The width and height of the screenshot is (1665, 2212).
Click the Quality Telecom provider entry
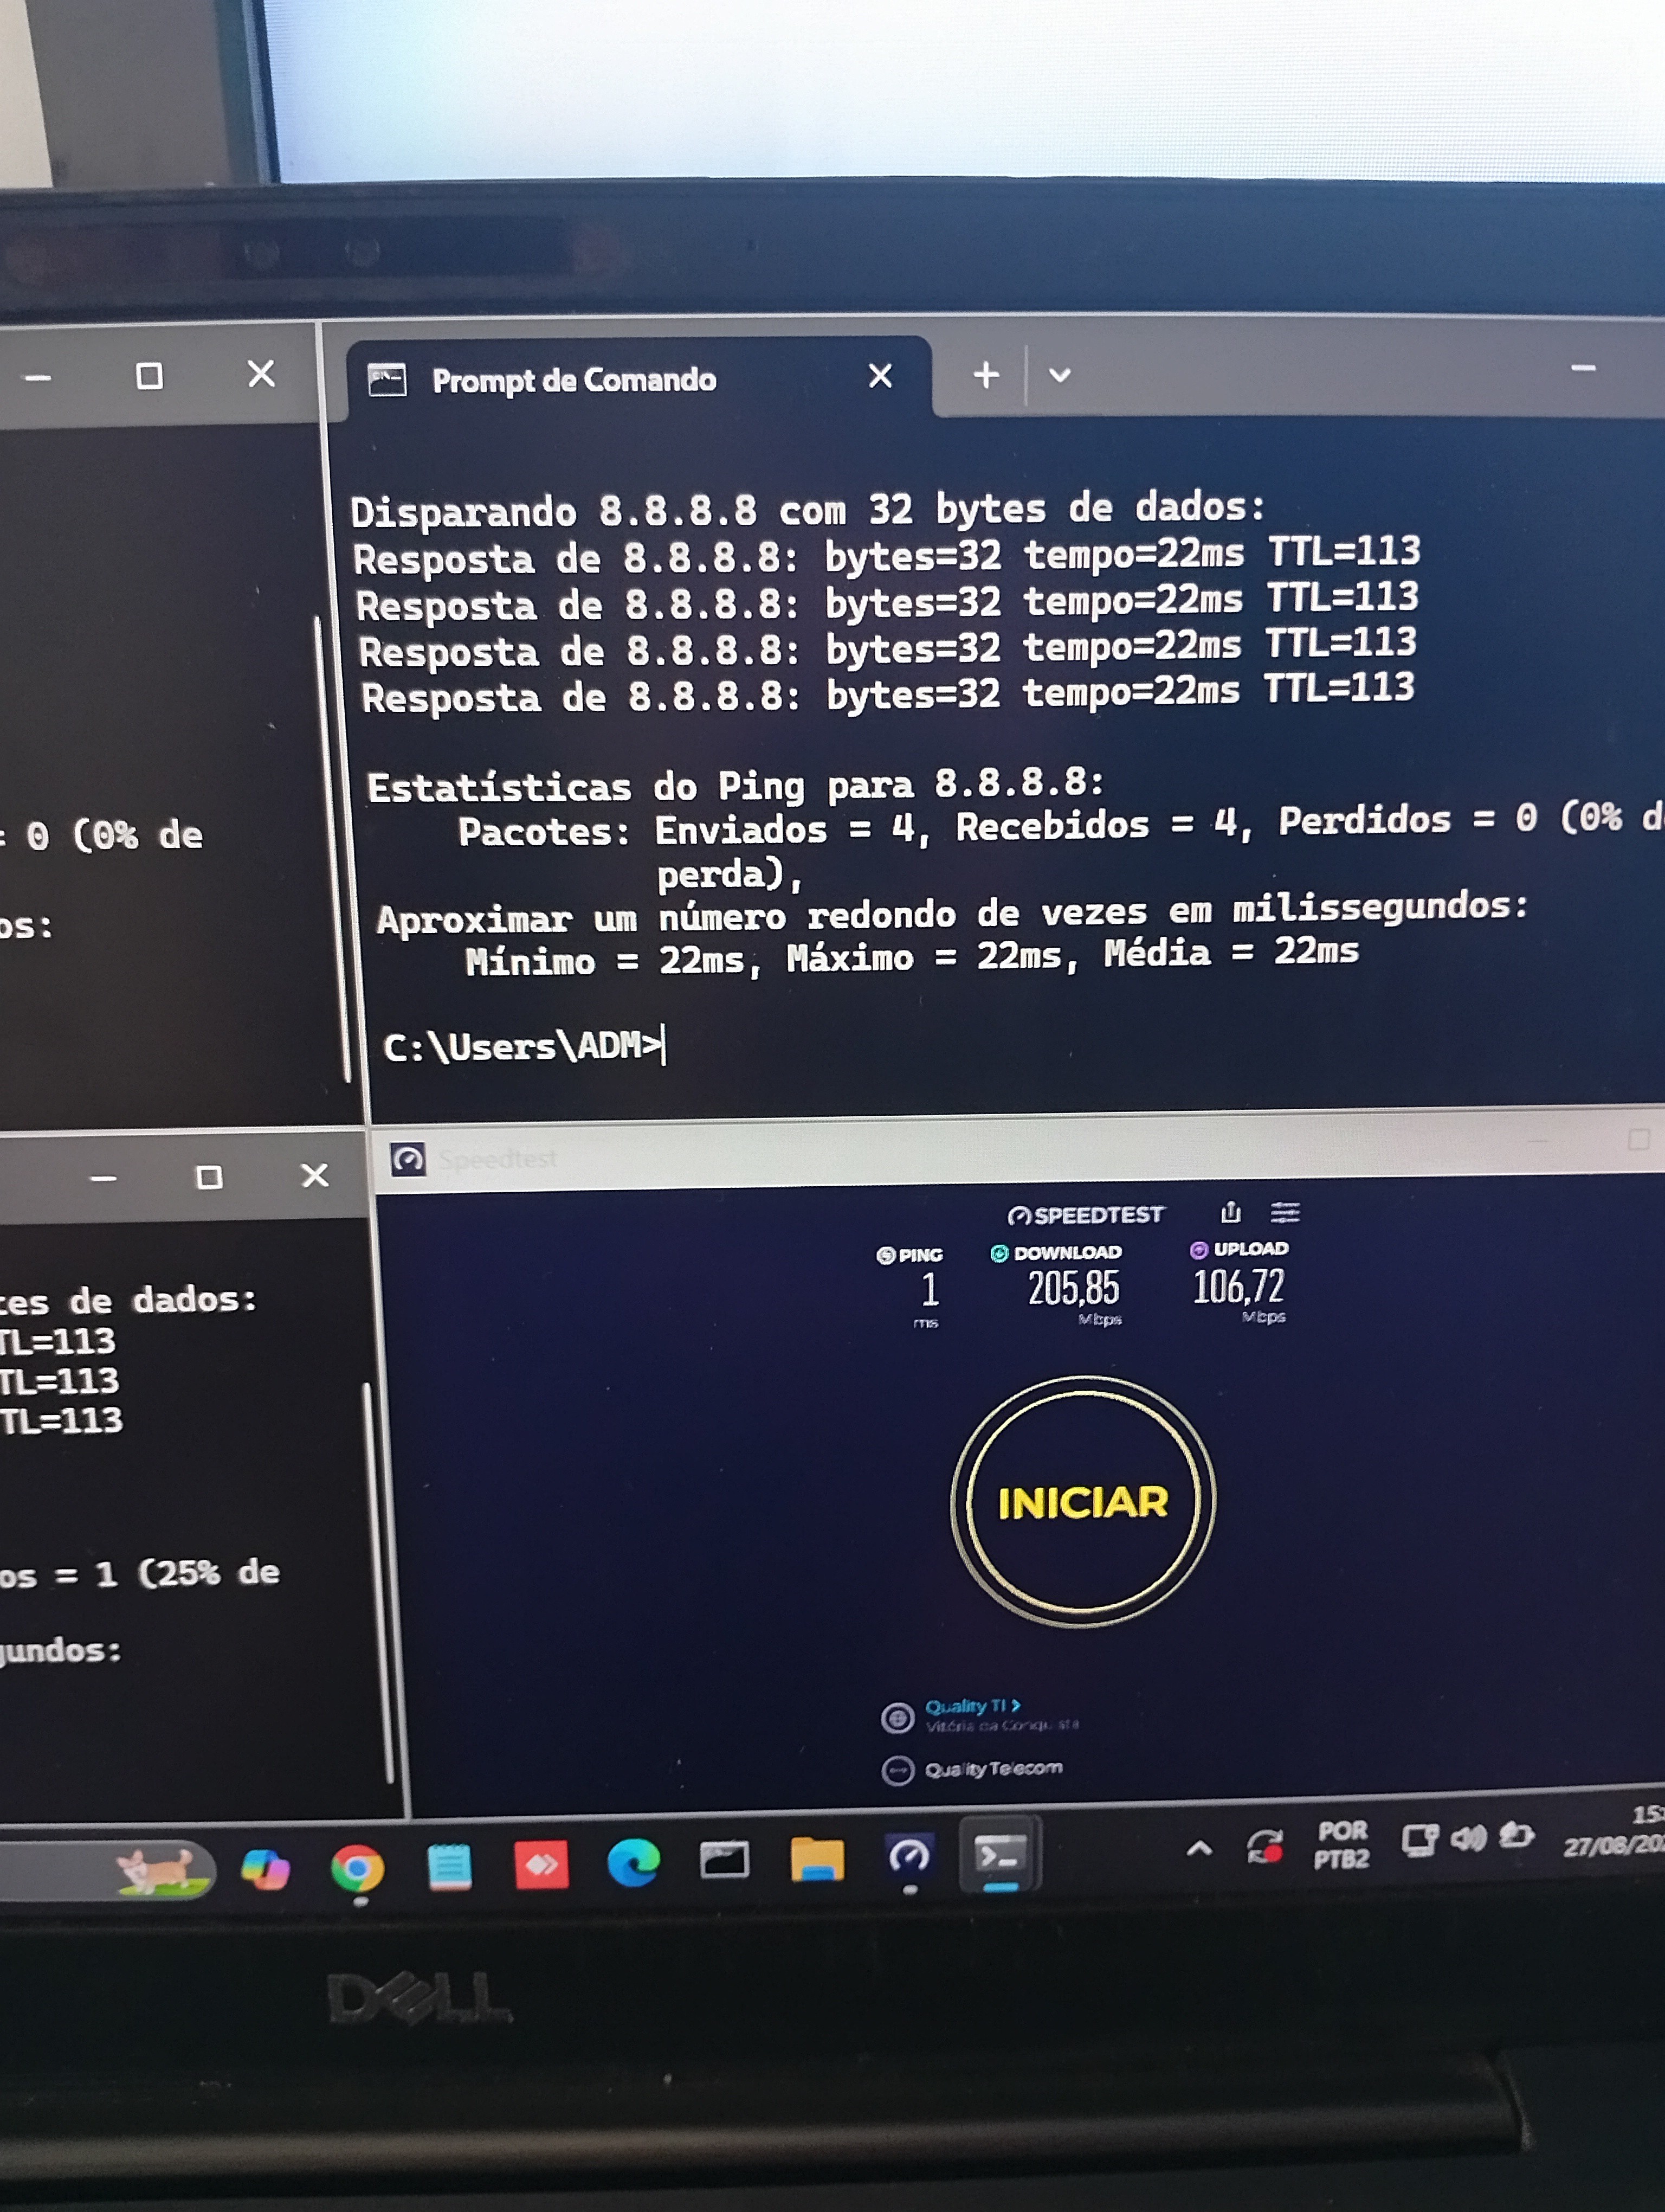pos(992,1769)
